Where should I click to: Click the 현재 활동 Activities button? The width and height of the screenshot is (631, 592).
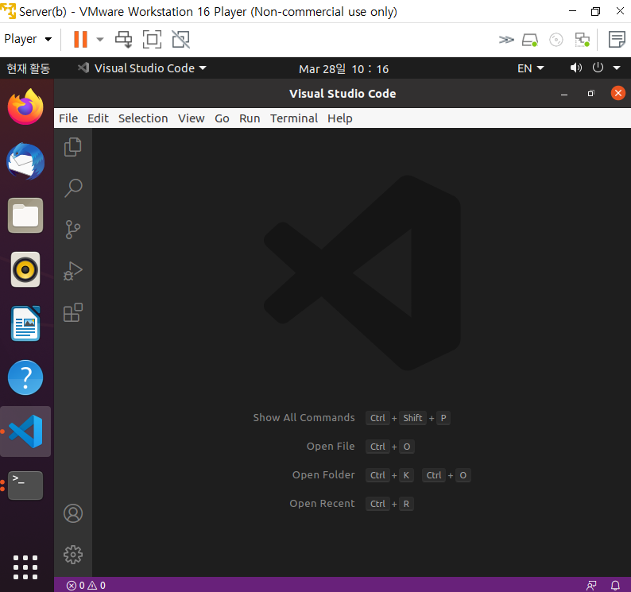click(28, 68)
